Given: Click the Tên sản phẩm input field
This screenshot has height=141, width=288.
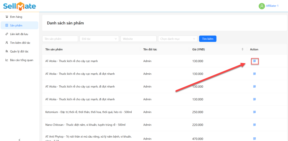Looking at the screenshot, I should 60,39.
